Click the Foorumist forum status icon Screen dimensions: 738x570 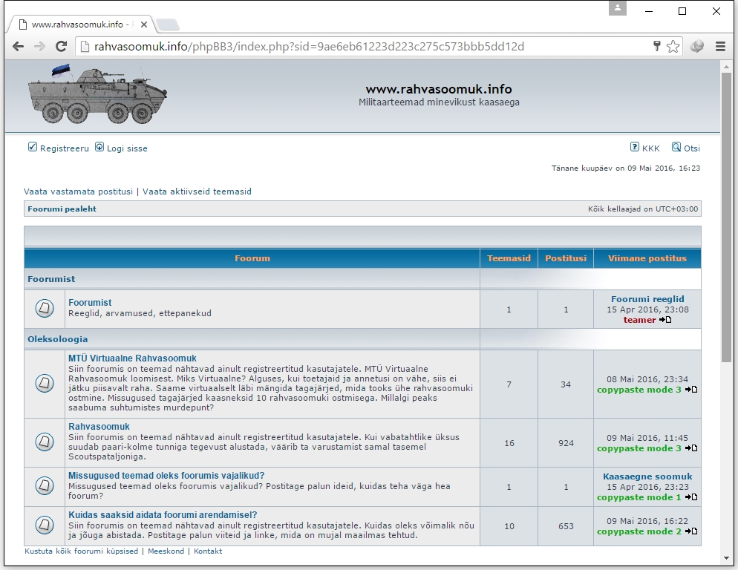(x=45, y=309)
